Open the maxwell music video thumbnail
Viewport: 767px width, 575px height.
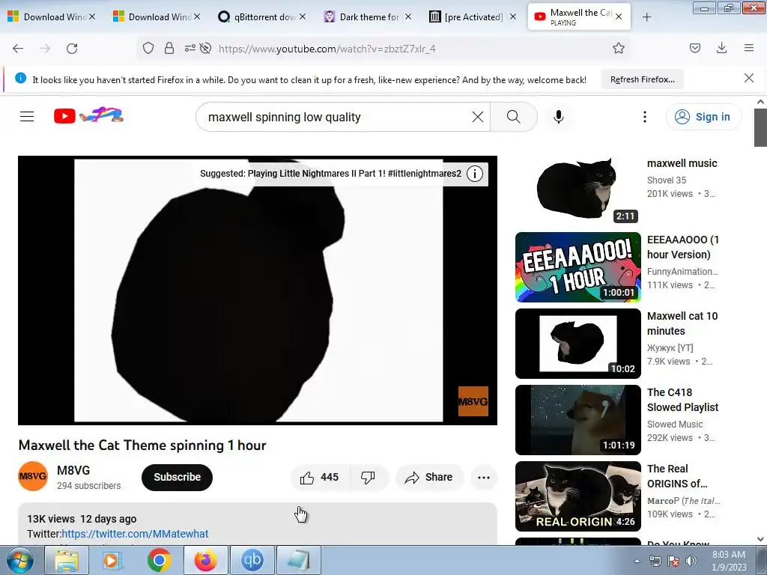click(x=578, y=190)
